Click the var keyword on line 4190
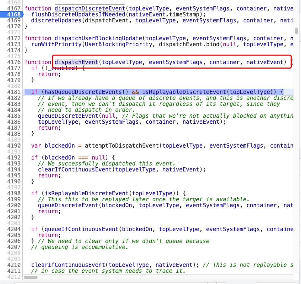This screenshot has width=301, height=284. tap(36, 146)
